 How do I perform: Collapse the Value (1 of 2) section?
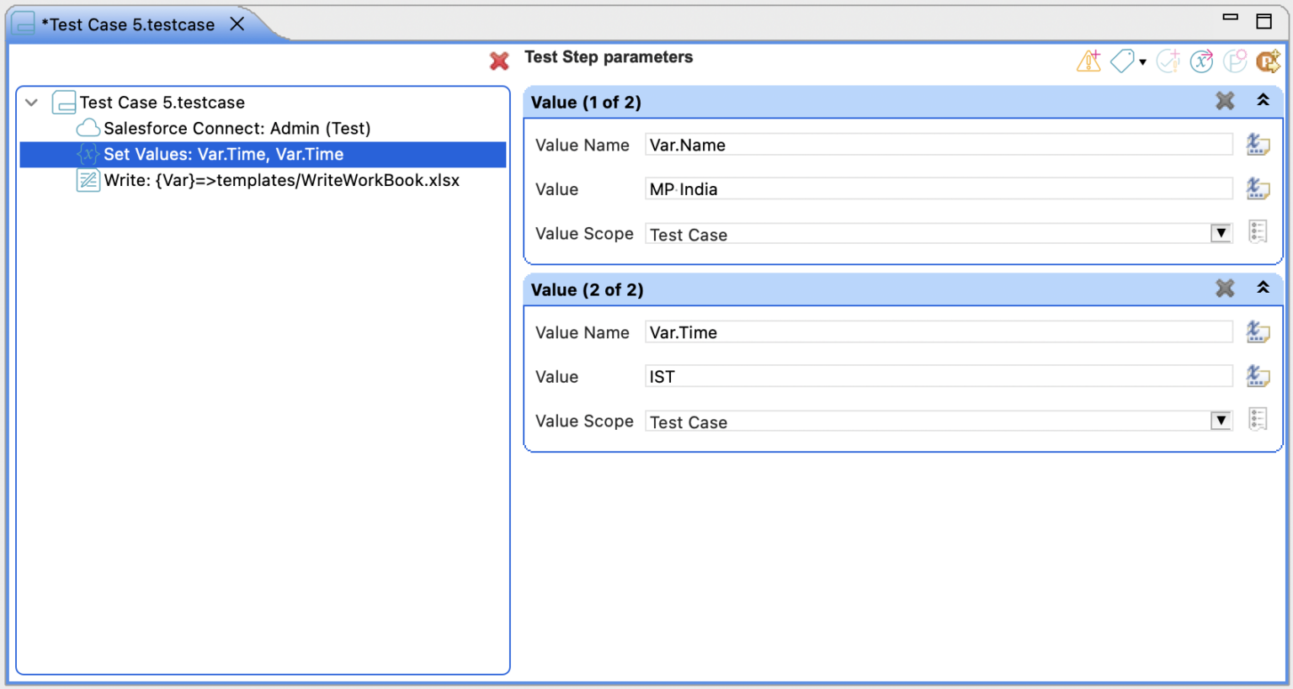point(1264,100)
